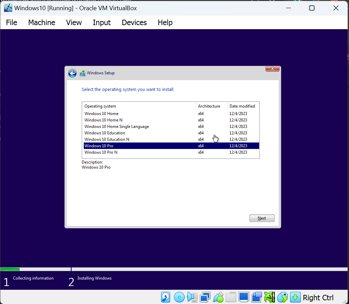This screenshot has width=349, height=304.
Task: Select Windows 10 Home edition
Action: coord(171,114)
